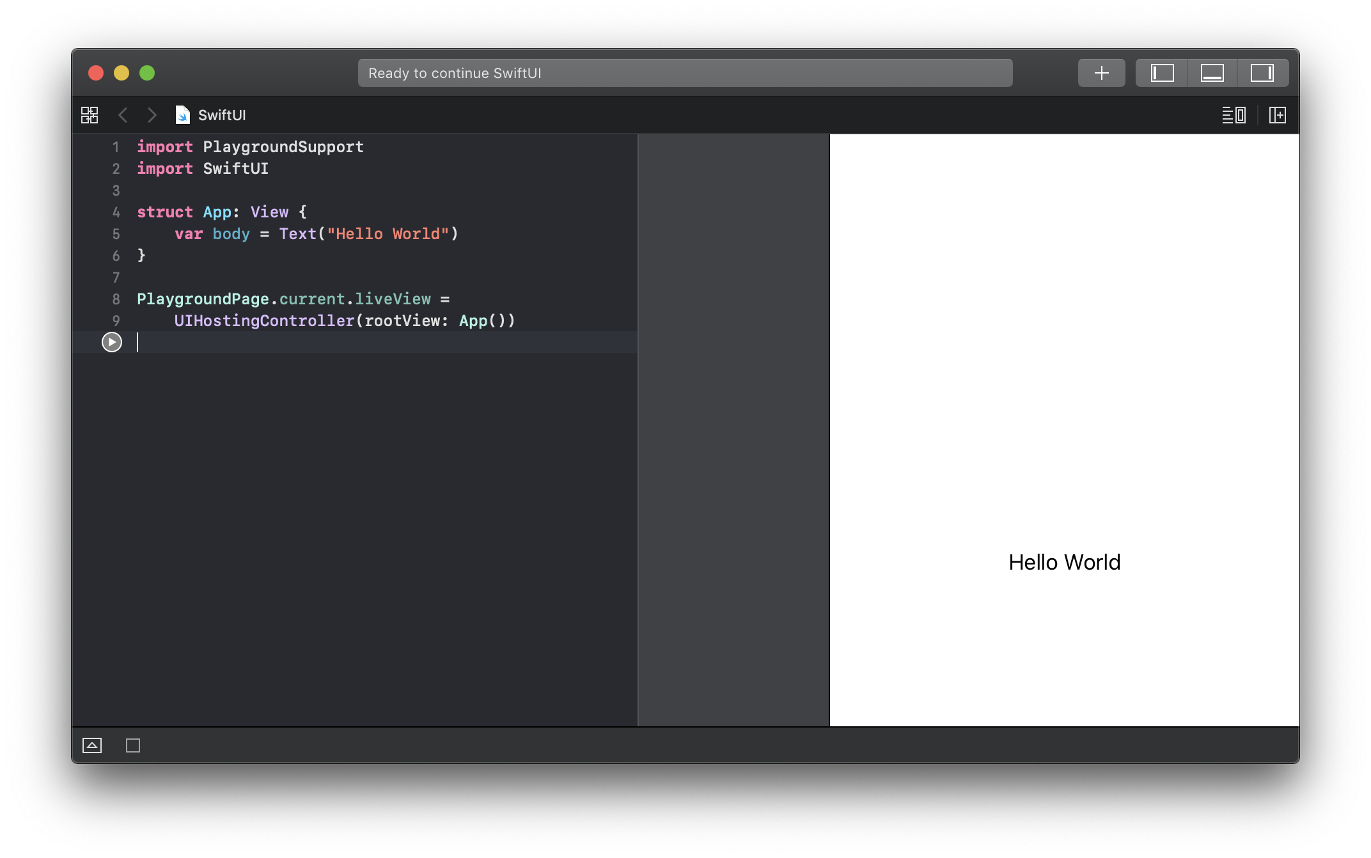Click Hello World in the live preview
This screenshot has height=858, width=1371.
click(1064, 562)
